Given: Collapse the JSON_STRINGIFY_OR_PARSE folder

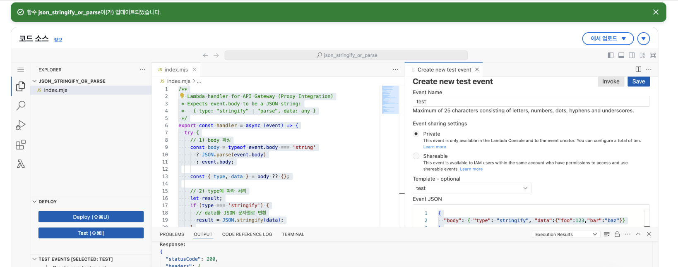Looking at the screenshot, I should click(34, 81).
